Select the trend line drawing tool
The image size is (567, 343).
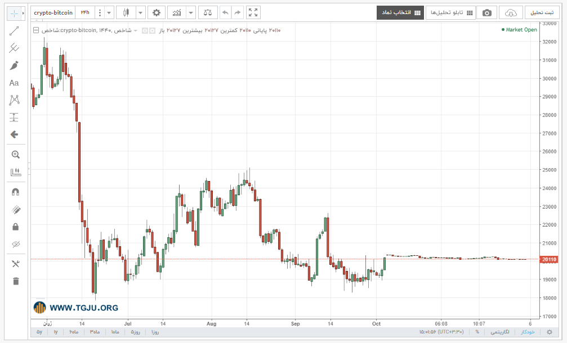[x=14, y=31]
